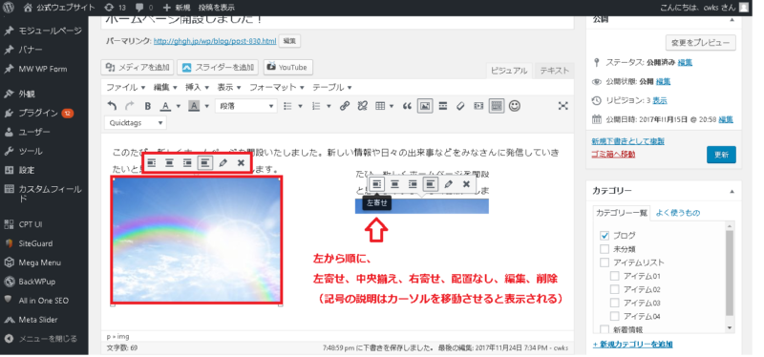The width and height of the screenshot is (764, 357).
Task: Apply text color with the A button
Action: (165, 106)
